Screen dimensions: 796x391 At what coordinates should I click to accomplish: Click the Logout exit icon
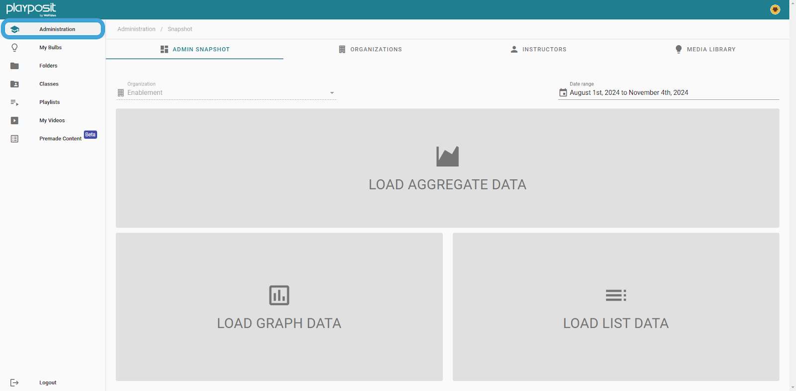click(14, 383)
